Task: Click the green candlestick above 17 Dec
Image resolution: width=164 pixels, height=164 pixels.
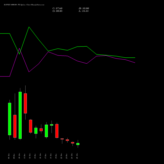Action: 46,131
